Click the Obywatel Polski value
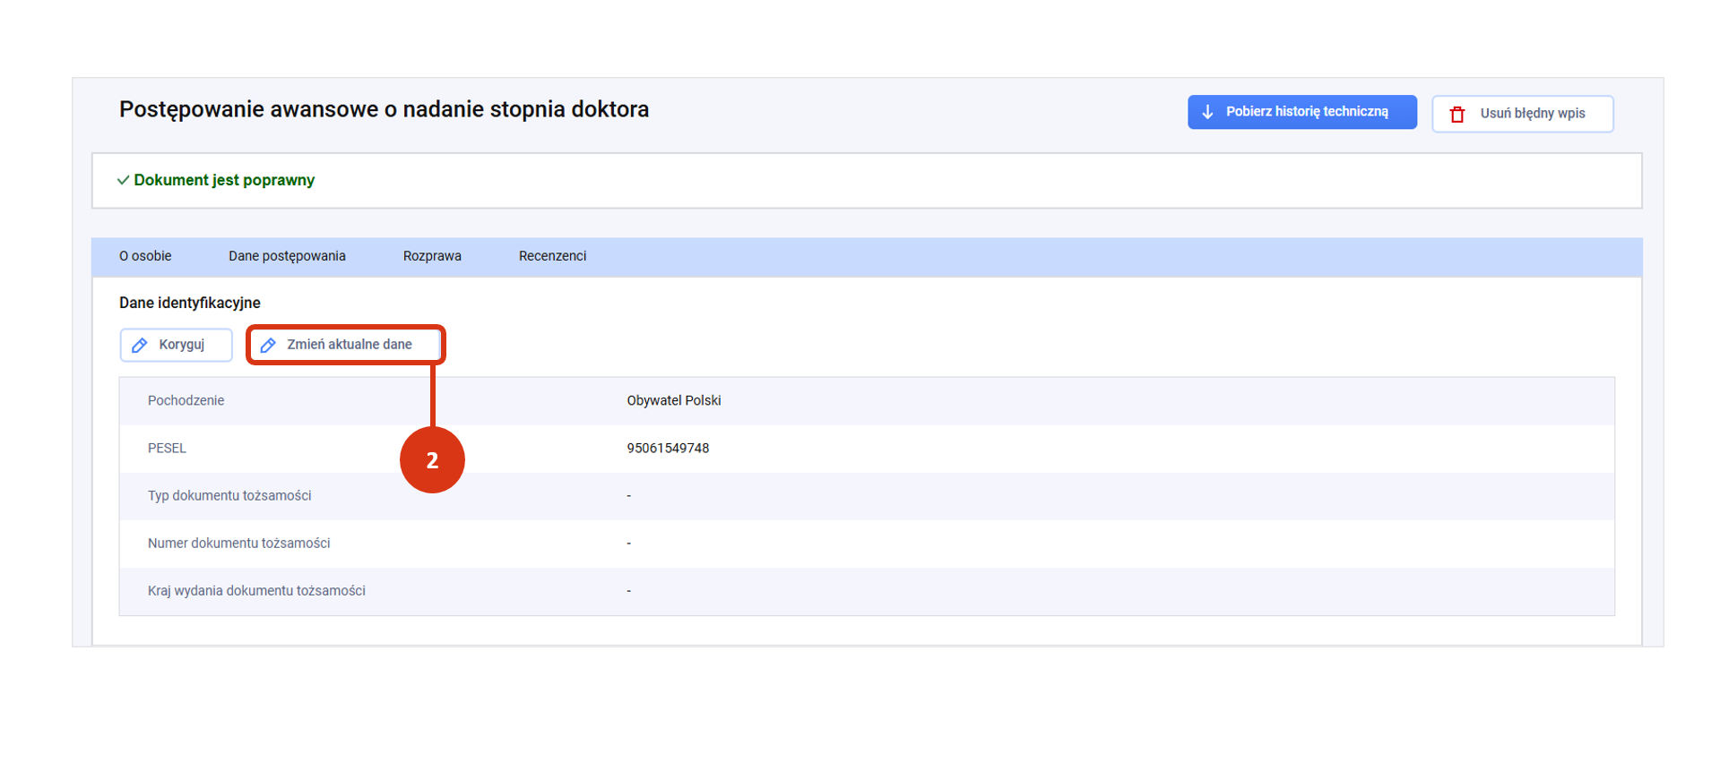The width and height of the screenshot is (1720, 762). coord(673,400)
